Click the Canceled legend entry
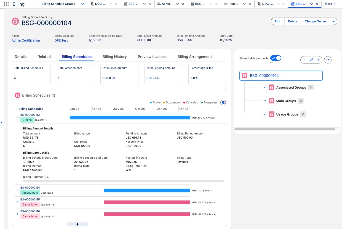The width and height of the screenshot is (342, 229). tap(191, 103)
